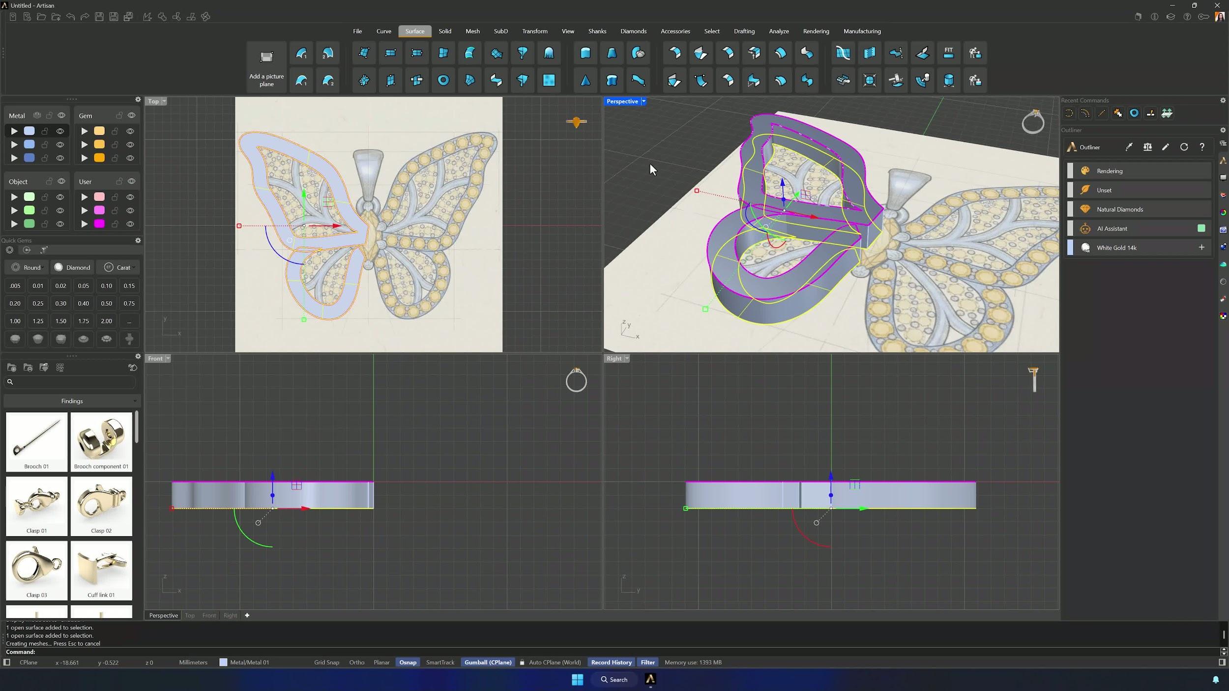Screen dimensions: 1229x691
Task: Toggle visibility of the Object layer group
Action: (61, 181)
